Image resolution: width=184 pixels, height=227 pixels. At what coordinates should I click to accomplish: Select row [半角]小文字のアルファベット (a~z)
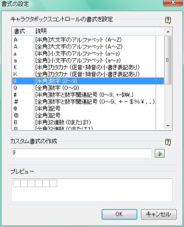click(88, 54)
